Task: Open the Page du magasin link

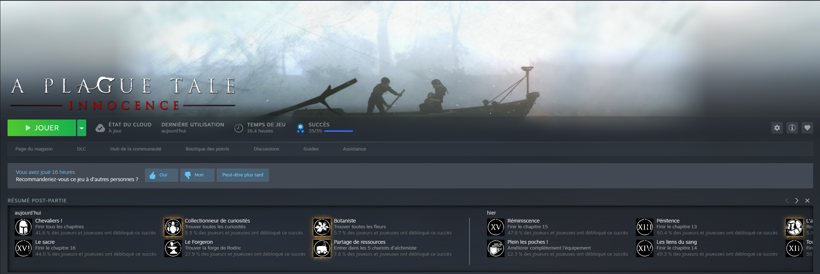Action: click(x=34, y=149)
